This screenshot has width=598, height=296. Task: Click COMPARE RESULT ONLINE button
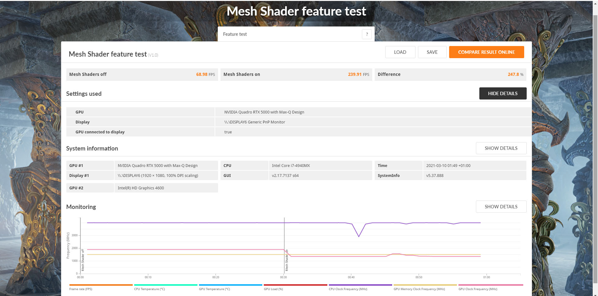(486, 52)
